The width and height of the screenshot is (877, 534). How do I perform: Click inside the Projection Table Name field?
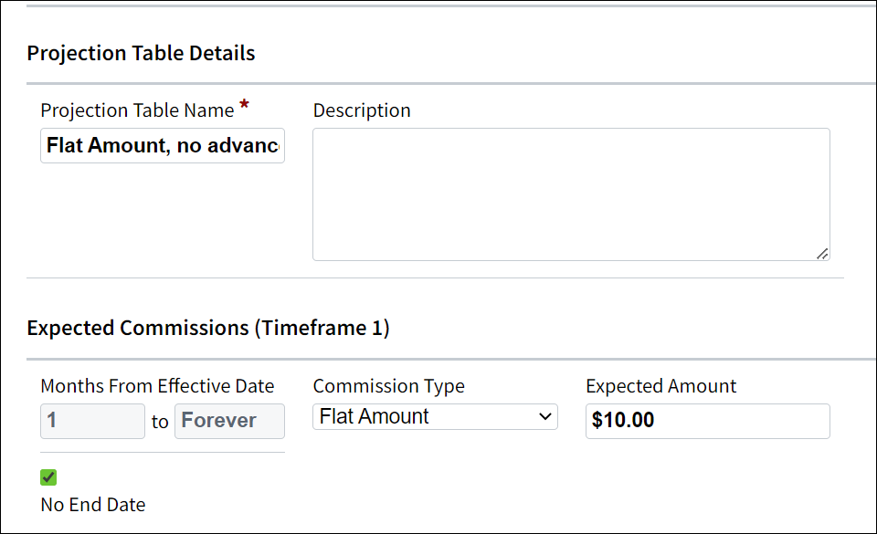(x=162, y=145)
